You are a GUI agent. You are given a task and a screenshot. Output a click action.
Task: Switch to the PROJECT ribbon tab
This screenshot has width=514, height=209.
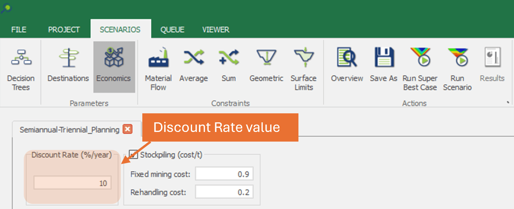click(64, 30)
